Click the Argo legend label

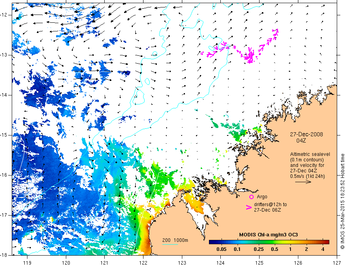coord(262,197)
